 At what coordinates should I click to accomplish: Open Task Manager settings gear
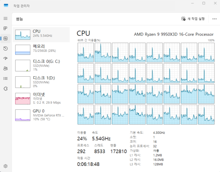coord(6,166)
